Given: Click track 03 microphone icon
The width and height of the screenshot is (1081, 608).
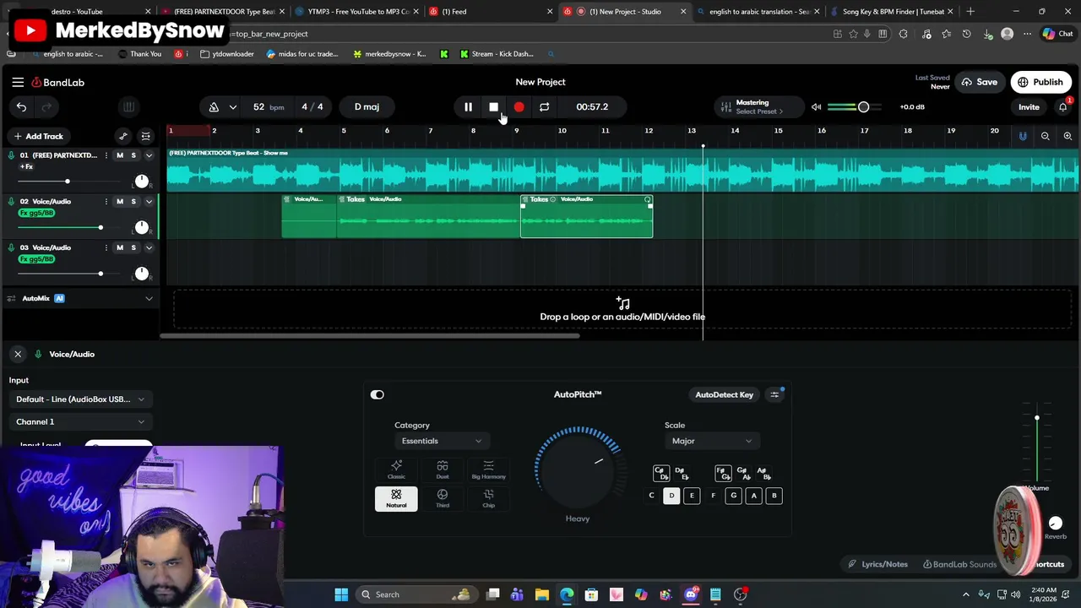Looking at the screenshot, I should click(12, 247).
